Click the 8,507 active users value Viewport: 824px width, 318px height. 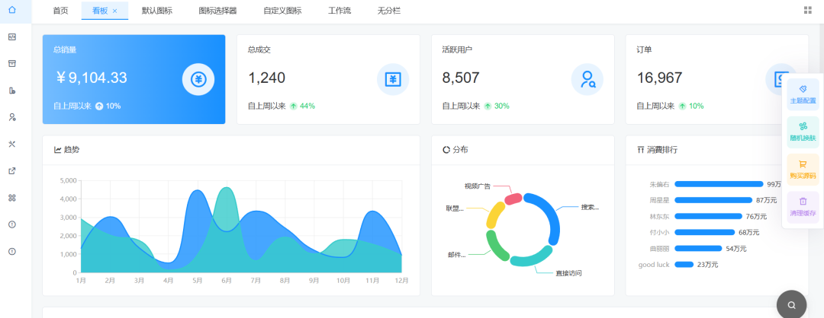[461, 78]
